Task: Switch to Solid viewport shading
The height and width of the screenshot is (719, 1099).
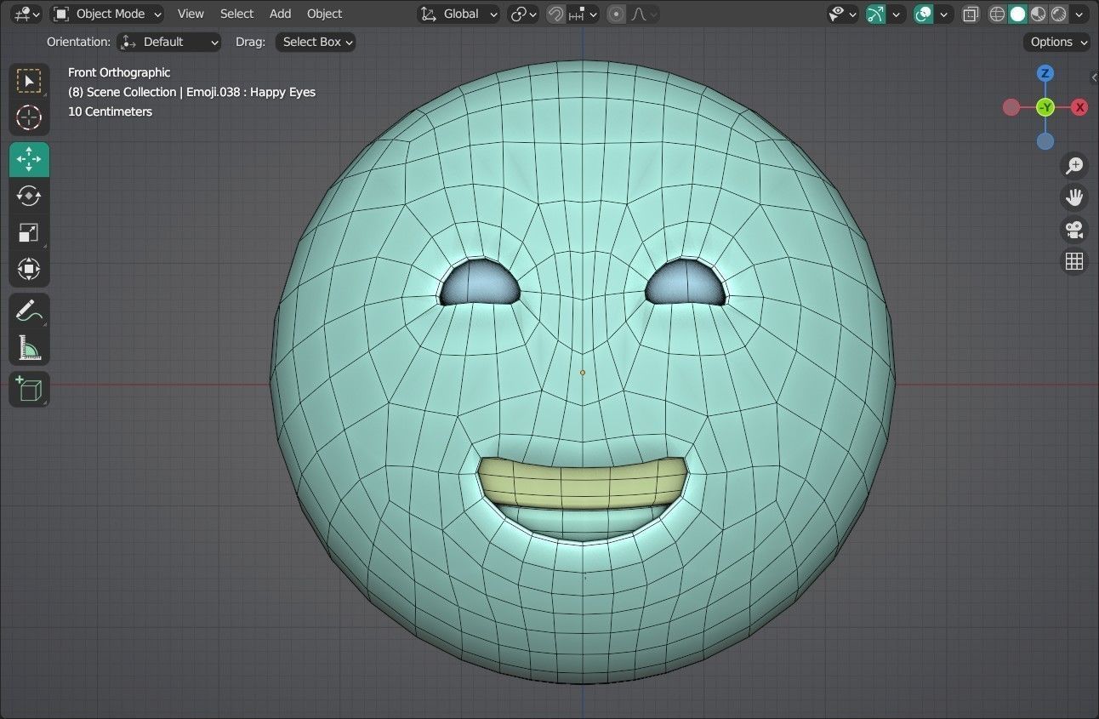Action: pyautogui.click(x=1017, y=14)
